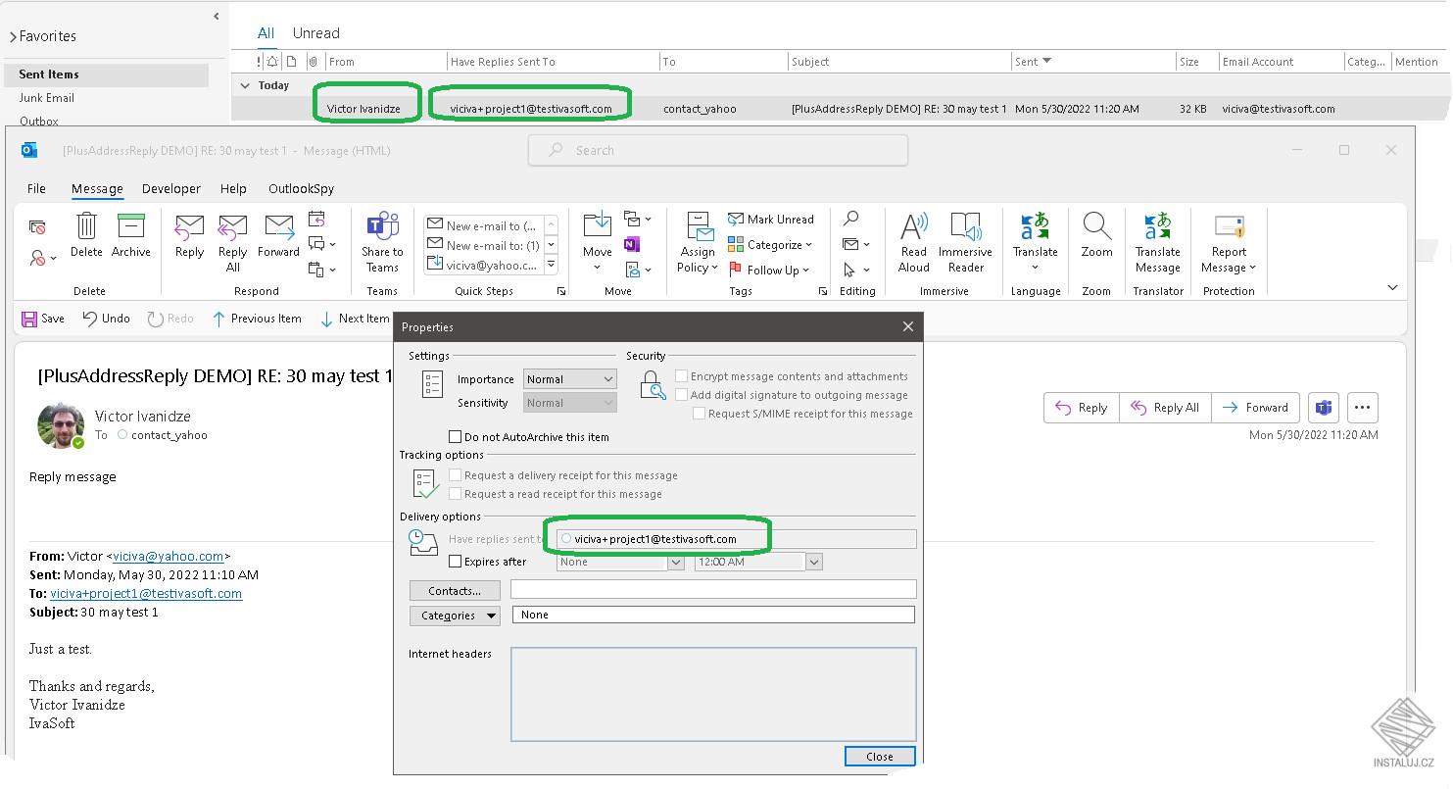
Task: Check Request a delivery receipt
Action: coord(455,475)
